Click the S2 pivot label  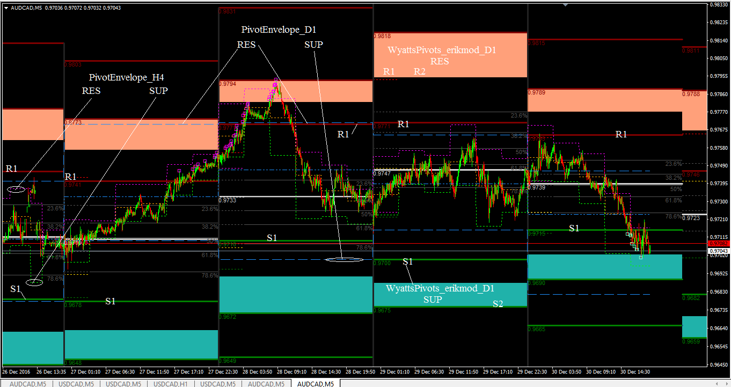click(498, 304)
